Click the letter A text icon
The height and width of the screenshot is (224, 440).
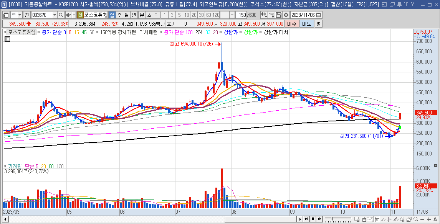[435, 219]
